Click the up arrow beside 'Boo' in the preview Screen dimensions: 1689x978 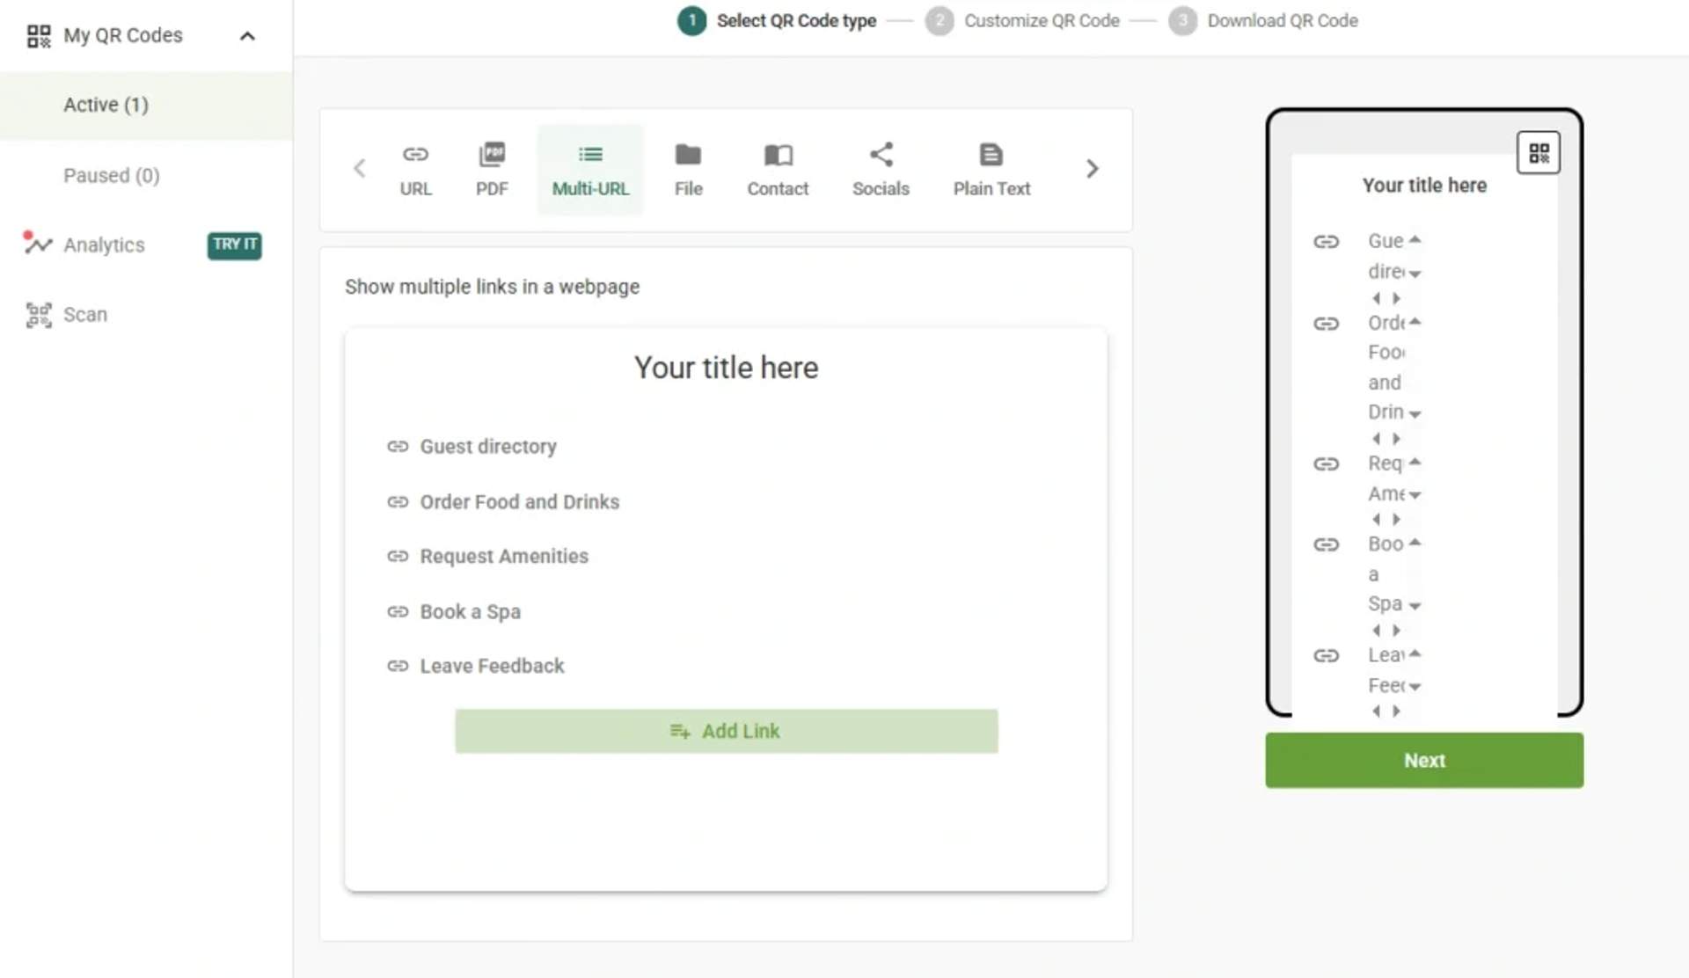click(x=1415, y=543)
